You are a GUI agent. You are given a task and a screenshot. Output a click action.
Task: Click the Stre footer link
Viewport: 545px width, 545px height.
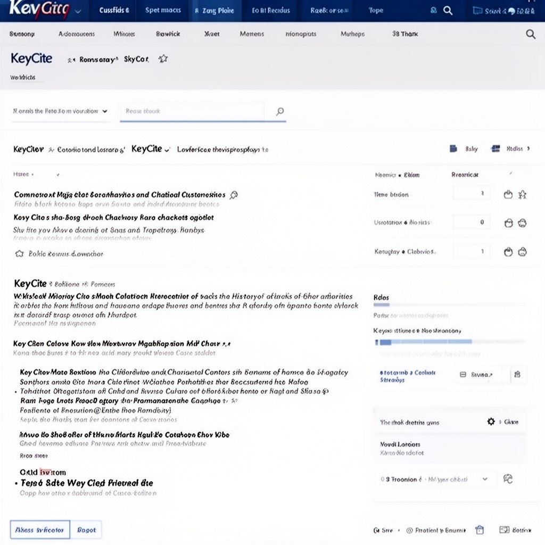pyautogui.click(x=383, y=531)
